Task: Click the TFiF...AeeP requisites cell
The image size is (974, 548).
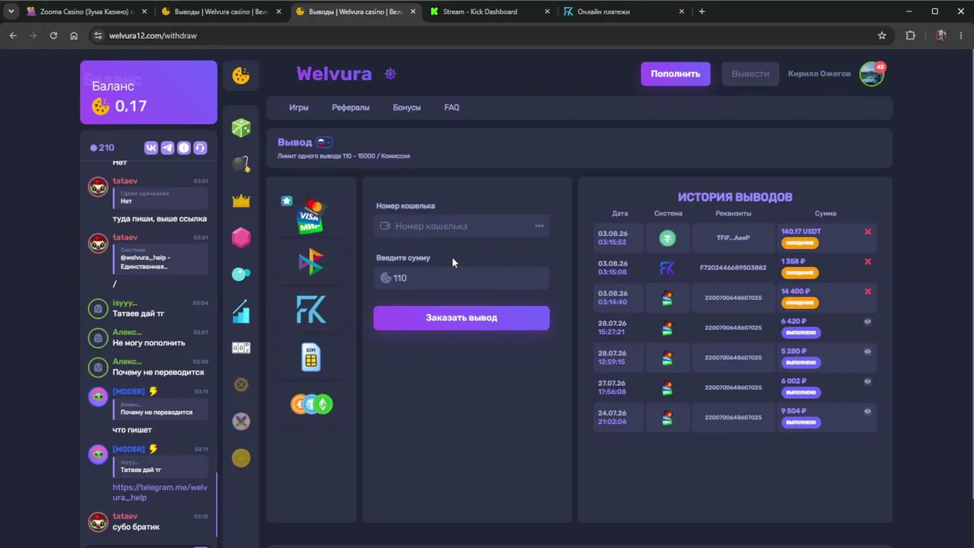Action: (734, 238)
